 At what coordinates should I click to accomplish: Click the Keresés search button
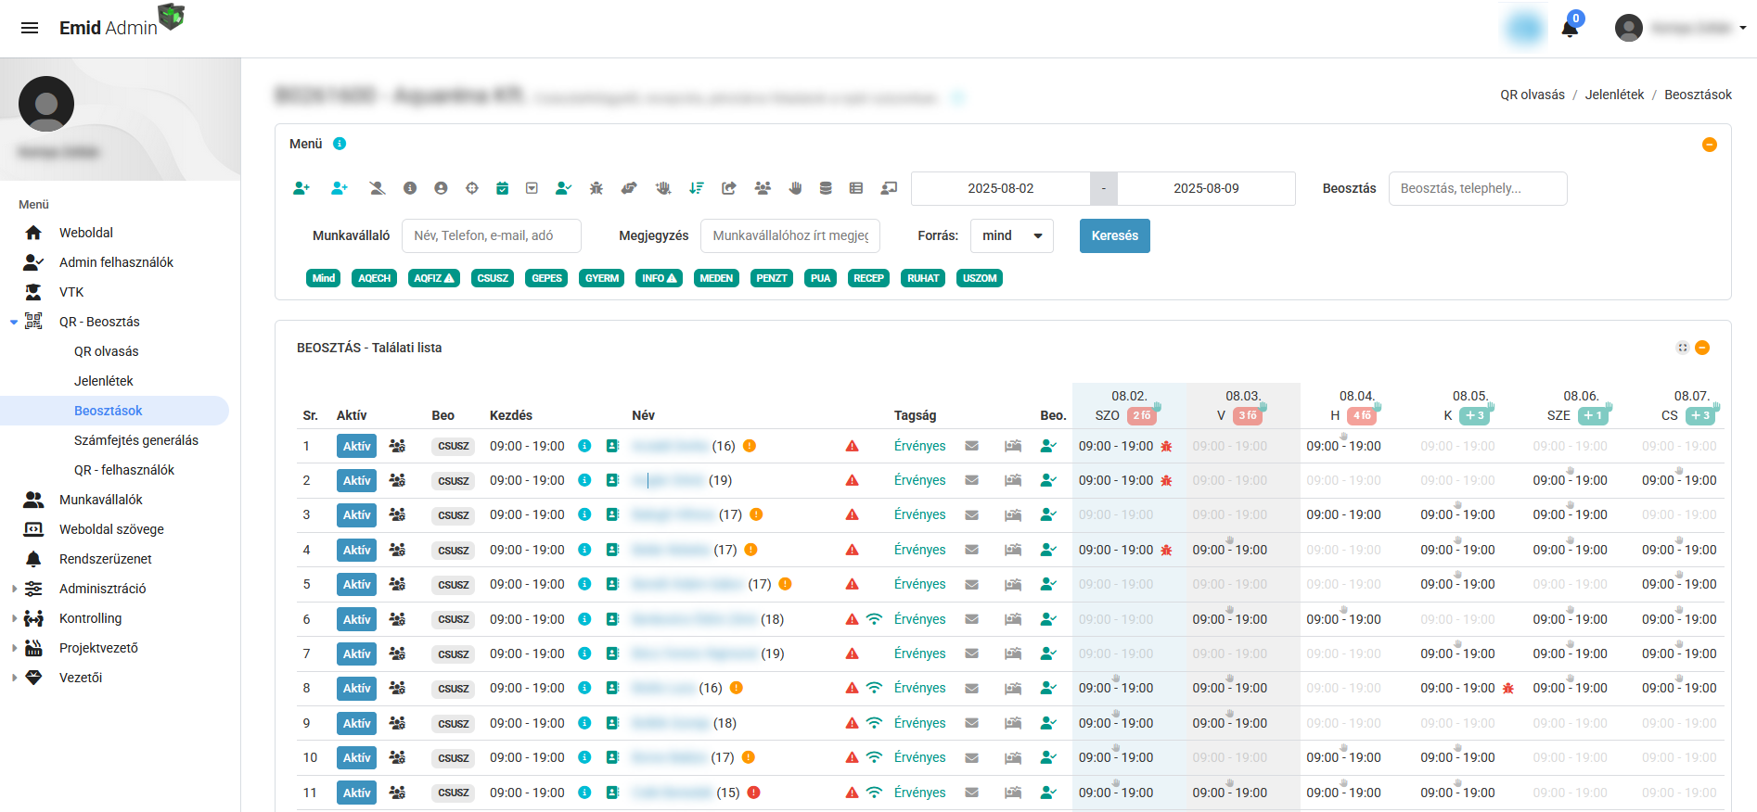[1115, 235]
